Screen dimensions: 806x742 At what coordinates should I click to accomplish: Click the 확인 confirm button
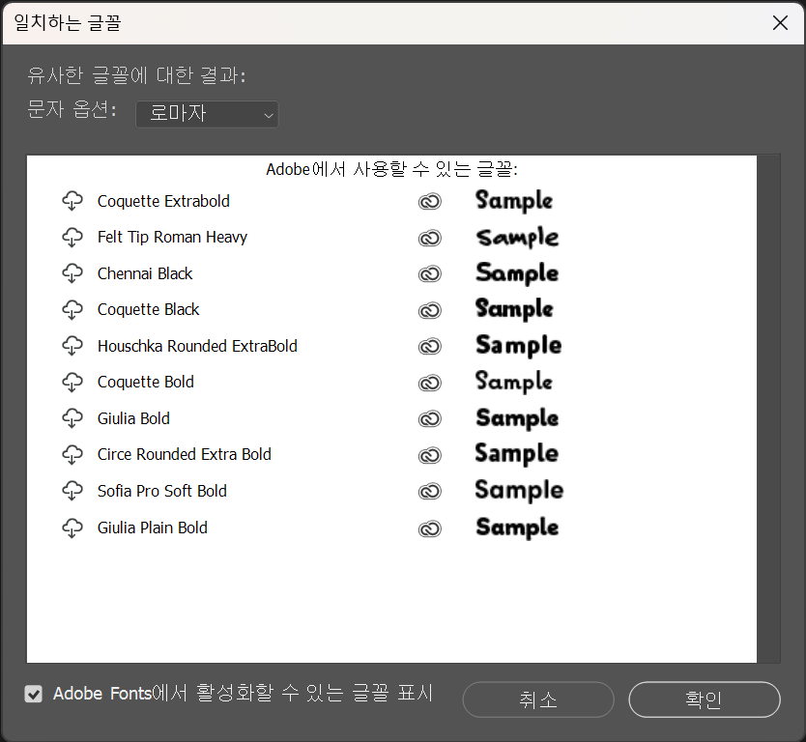point(705,699)
